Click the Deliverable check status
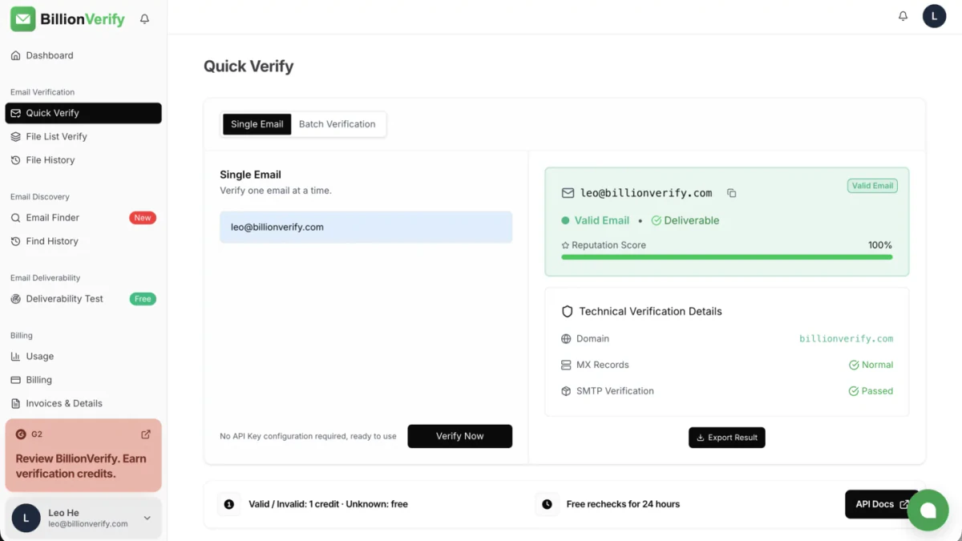 pos(685,220)
